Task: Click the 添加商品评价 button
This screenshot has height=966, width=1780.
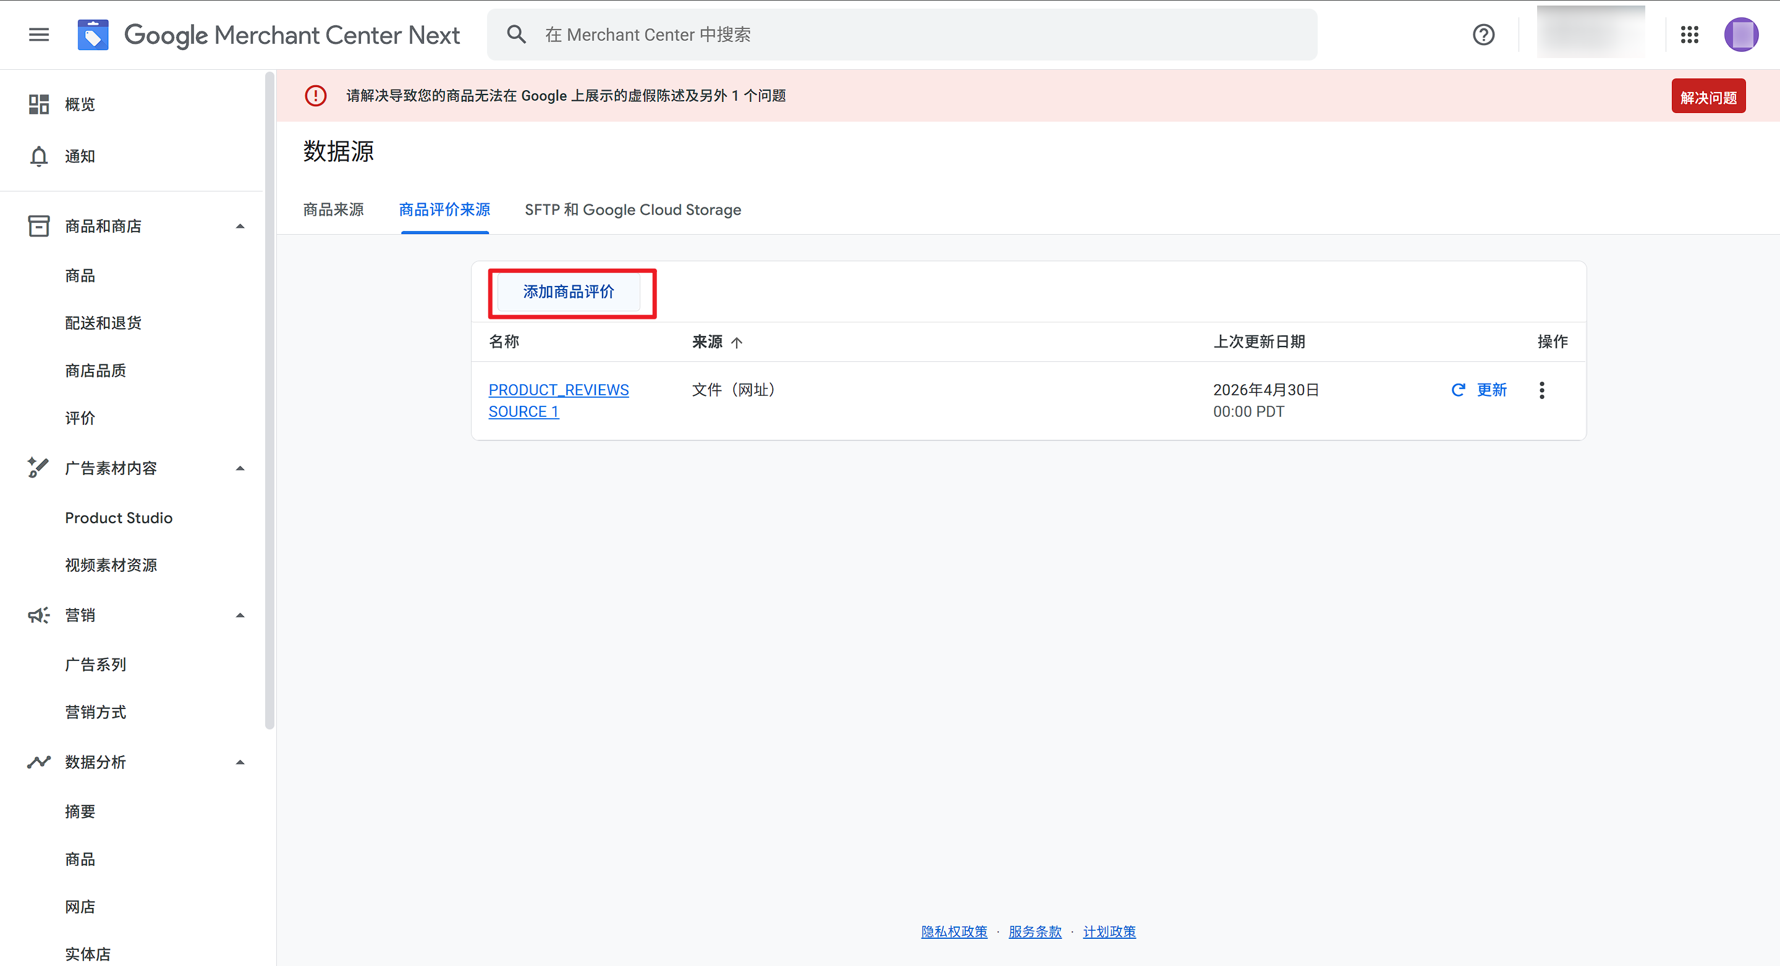Action: (x=569, y=292)
